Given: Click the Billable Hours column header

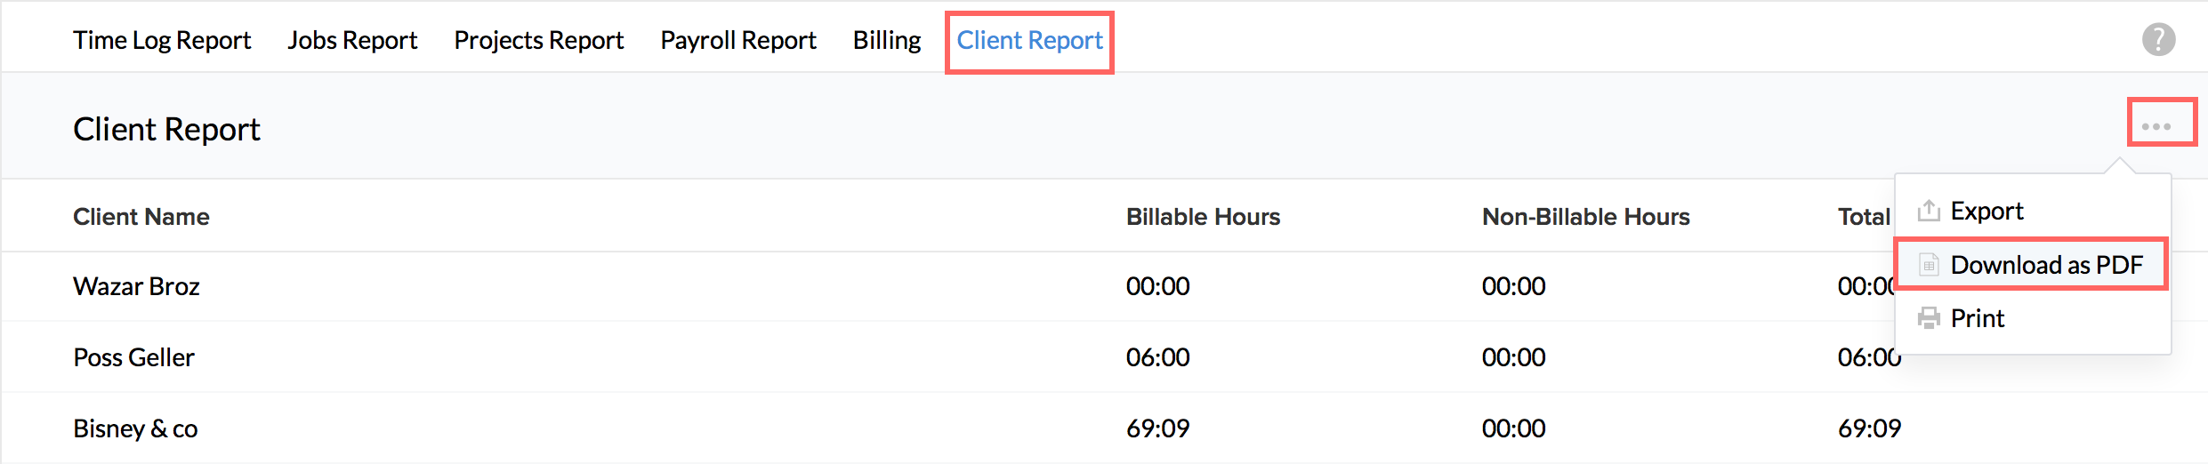Looking at the screenshot, I should click(1203, 217).
